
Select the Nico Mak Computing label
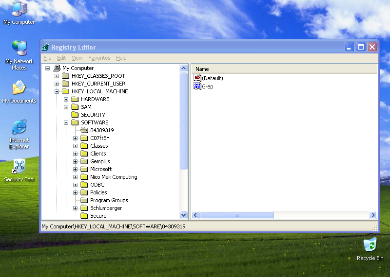click(x=114, y=177)
